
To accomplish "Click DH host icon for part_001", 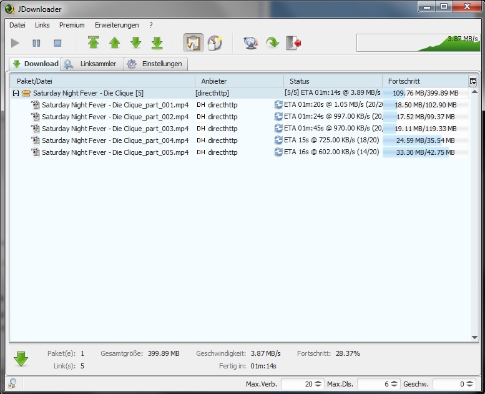I will click(x=201, y=105).
